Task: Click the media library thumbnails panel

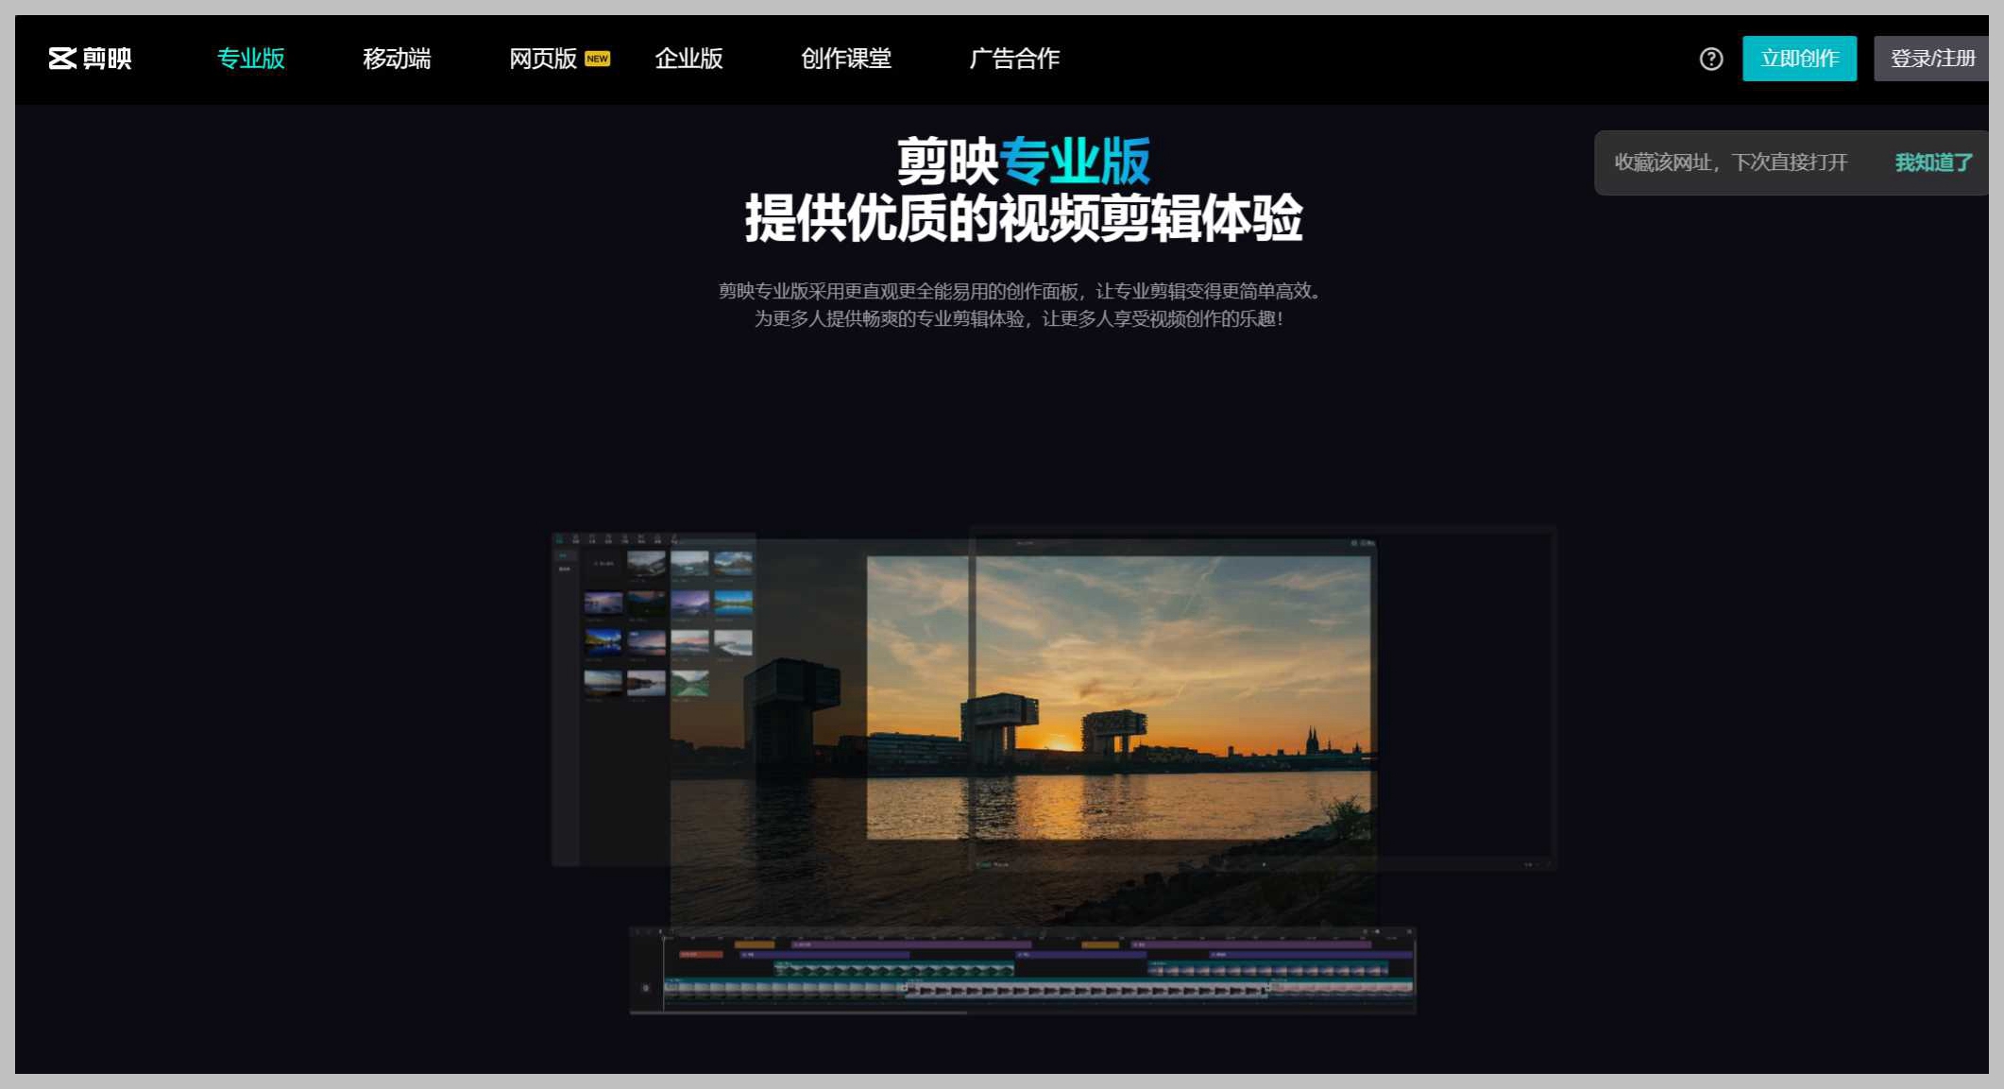Action: coord(654,699)
